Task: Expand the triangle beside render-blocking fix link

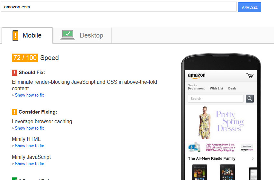Action: 13,95
